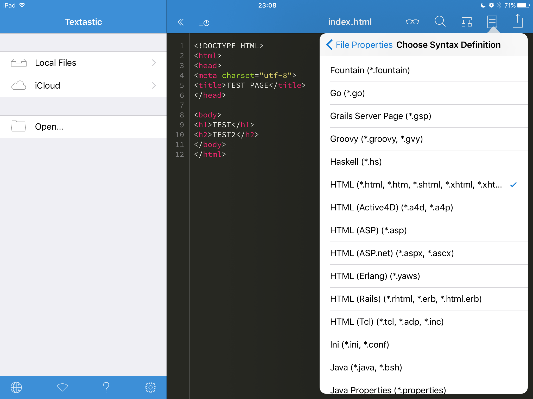
Task: Open the globe web download icon
Action: tap(16, 387)
